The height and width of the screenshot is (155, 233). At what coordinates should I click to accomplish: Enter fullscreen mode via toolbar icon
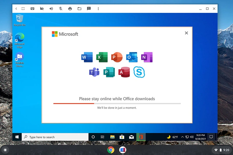coord(23,9)
